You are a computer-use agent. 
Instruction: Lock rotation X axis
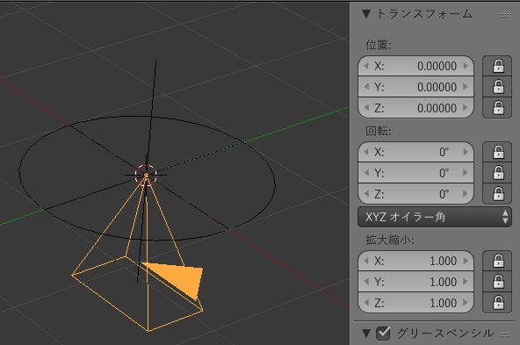point(497,152)
